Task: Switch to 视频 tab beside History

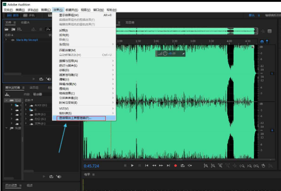Action: pyautogui.click(x=30, y=185)
